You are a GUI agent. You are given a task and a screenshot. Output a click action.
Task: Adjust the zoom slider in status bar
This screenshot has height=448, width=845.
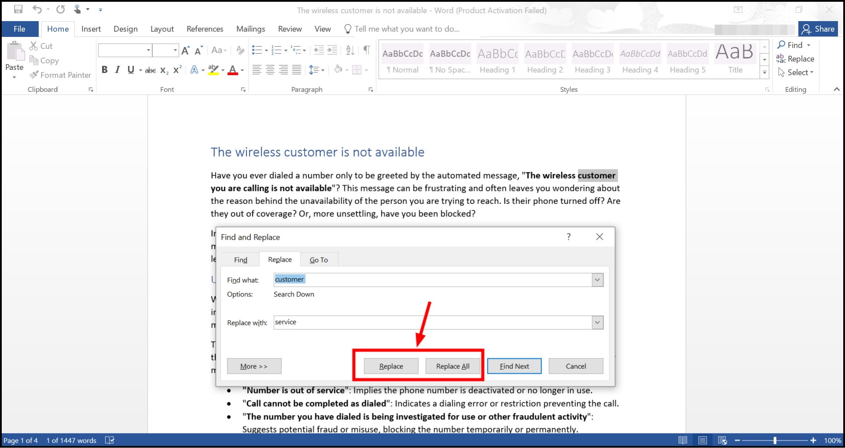click(775, 440)
